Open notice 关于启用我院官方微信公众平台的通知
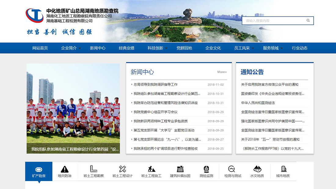The width and height of the screenshot is (336, 189). (x=270, y=84)
